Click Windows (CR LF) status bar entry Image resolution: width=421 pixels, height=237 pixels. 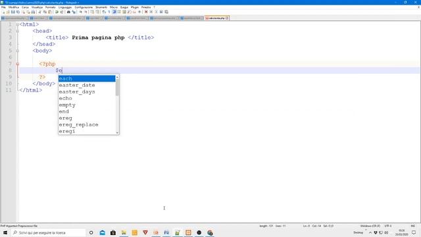tap(370, 226)
